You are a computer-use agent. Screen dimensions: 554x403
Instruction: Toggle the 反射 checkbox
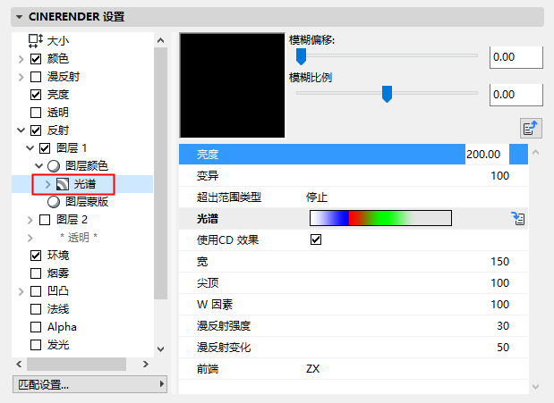point(36,130)
